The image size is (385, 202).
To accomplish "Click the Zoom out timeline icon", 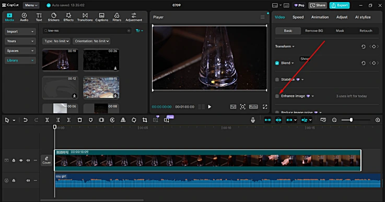I will pos(334,120).
